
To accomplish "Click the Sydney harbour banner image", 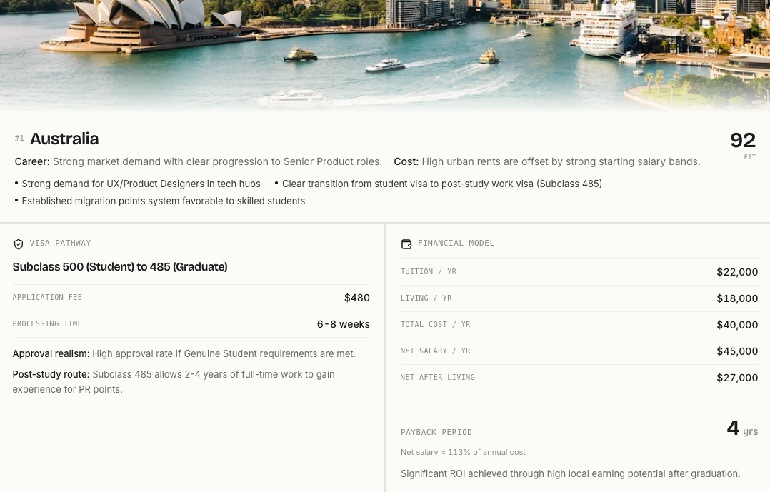I will (x=385, y=55).
